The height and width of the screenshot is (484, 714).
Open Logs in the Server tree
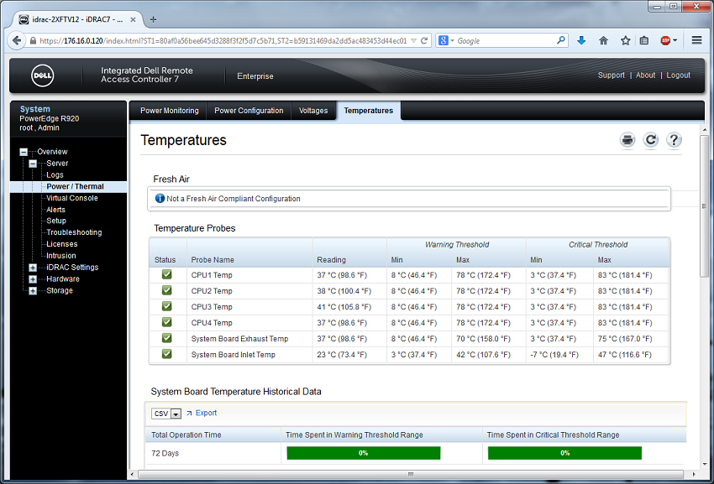(x=55, y=175)
